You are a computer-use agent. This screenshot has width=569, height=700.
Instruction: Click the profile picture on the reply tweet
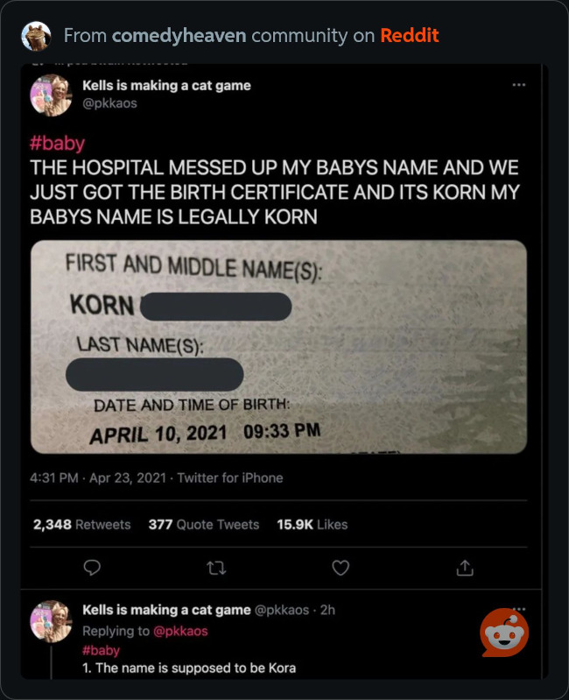[x=51, y=621]
